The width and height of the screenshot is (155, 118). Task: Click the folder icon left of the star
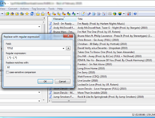[x=22, y=14]
